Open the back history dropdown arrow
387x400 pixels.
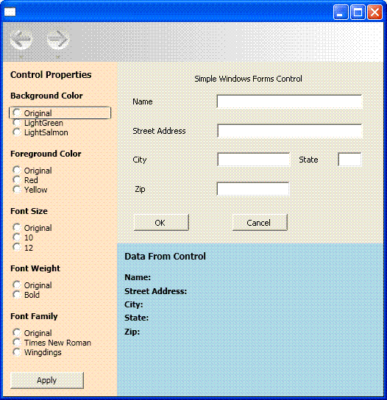pyautogui.click(x=21, y=57)
